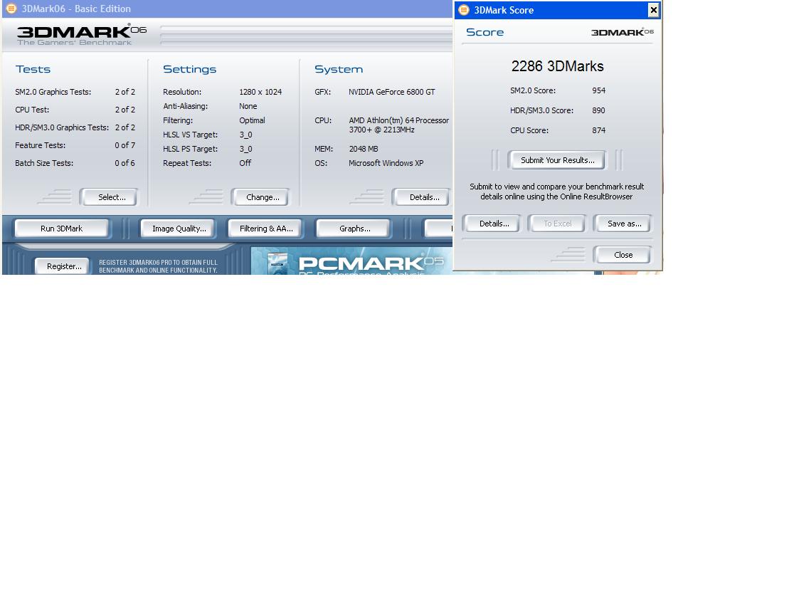
Task: Open the Graphs tool
Action: (x=354, y=229)
